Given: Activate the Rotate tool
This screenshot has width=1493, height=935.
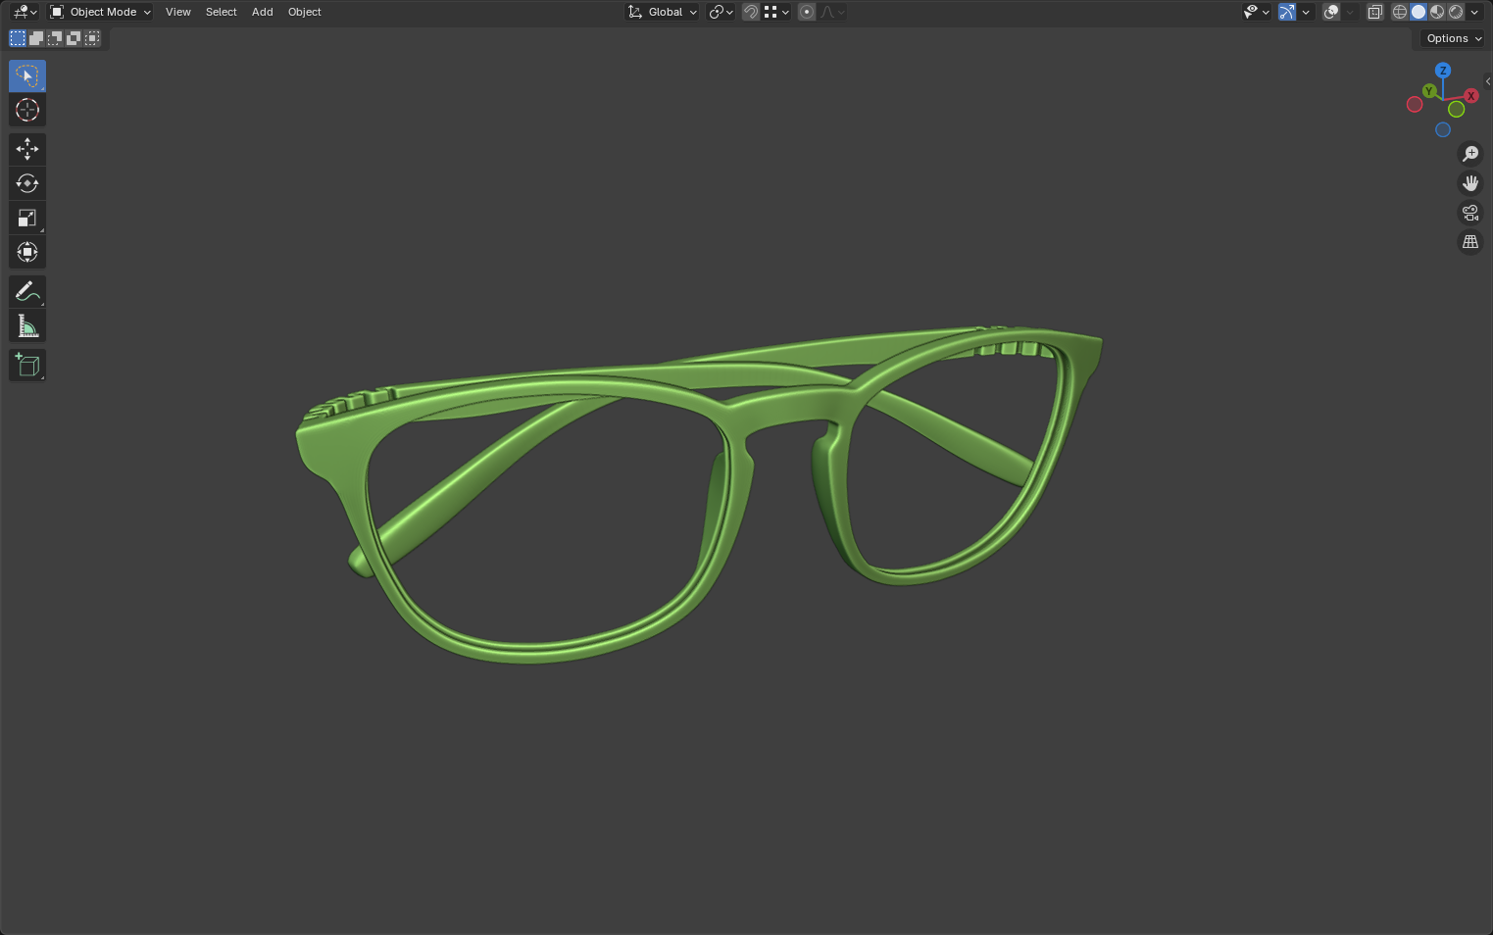Looking at the screenshot, I should pyautogui.click(x=26, y=183).
